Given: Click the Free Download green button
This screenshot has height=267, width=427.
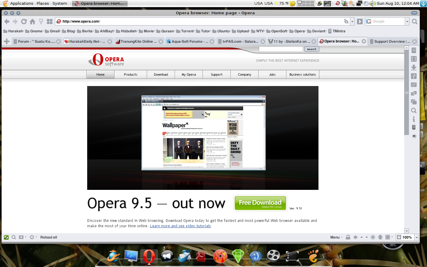Looking at the screenshot, I should (x=260, y=203).
